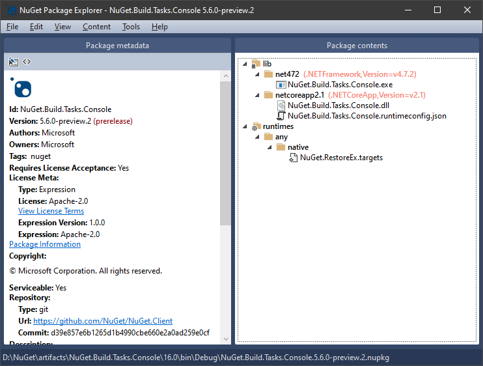
Task: Select the lib folder label
Action: click(x=267, y=64)
